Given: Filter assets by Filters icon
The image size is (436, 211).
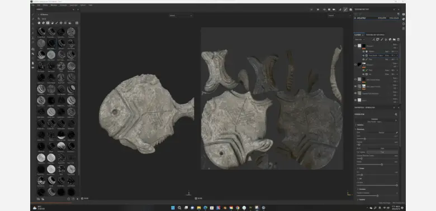Looking at the screenshot, I should click(x=52, y=23).
